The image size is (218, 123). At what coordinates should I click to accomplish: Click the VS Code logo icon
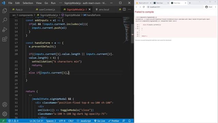pos(3,3)
